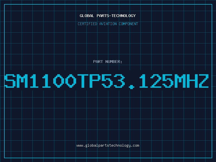Select part number SM1100TP53.125MHZ
The height and width of the screenshot is (162, 216).
pos(106,81)
